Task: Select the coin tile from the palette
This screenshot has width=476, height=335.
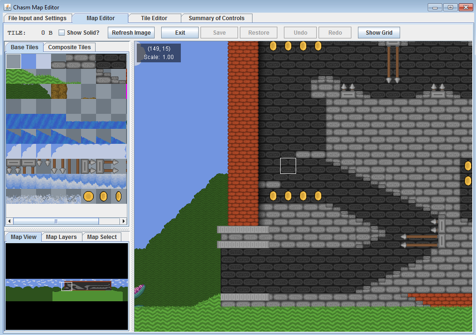Action: tap(89, 196)
